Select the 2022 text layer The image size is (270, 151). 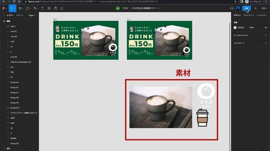point(13,118)
